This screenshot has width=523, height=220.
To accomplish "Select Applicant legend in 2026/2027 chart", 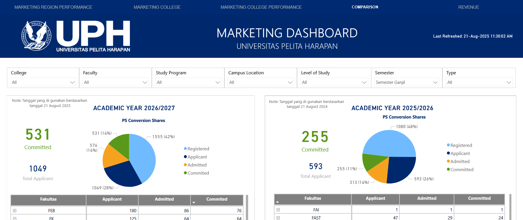I will pyautogui.click(x=195, y=157).
